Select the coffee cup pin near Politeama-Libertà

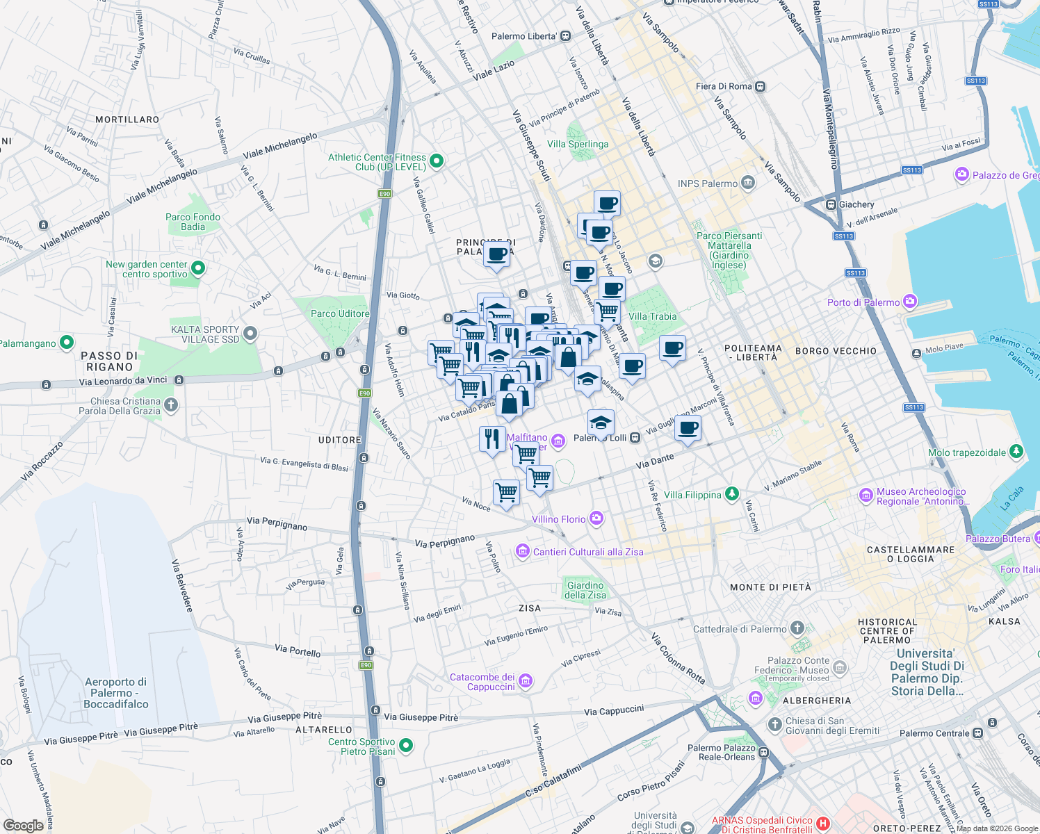point(672,347)
